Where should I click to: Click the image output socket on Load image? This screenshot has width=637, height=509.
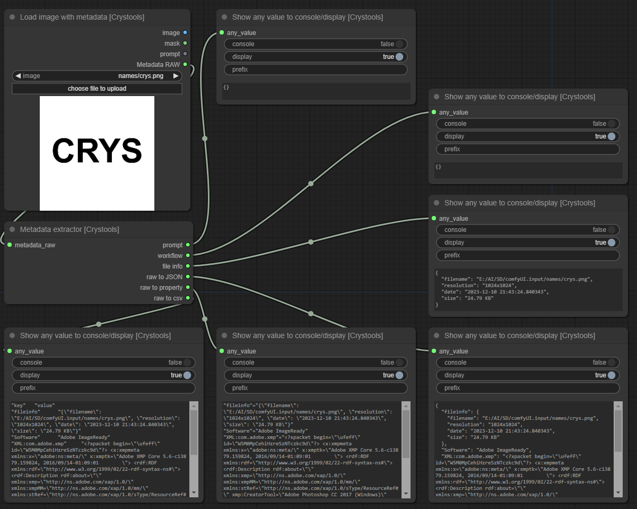click(185, 32)
